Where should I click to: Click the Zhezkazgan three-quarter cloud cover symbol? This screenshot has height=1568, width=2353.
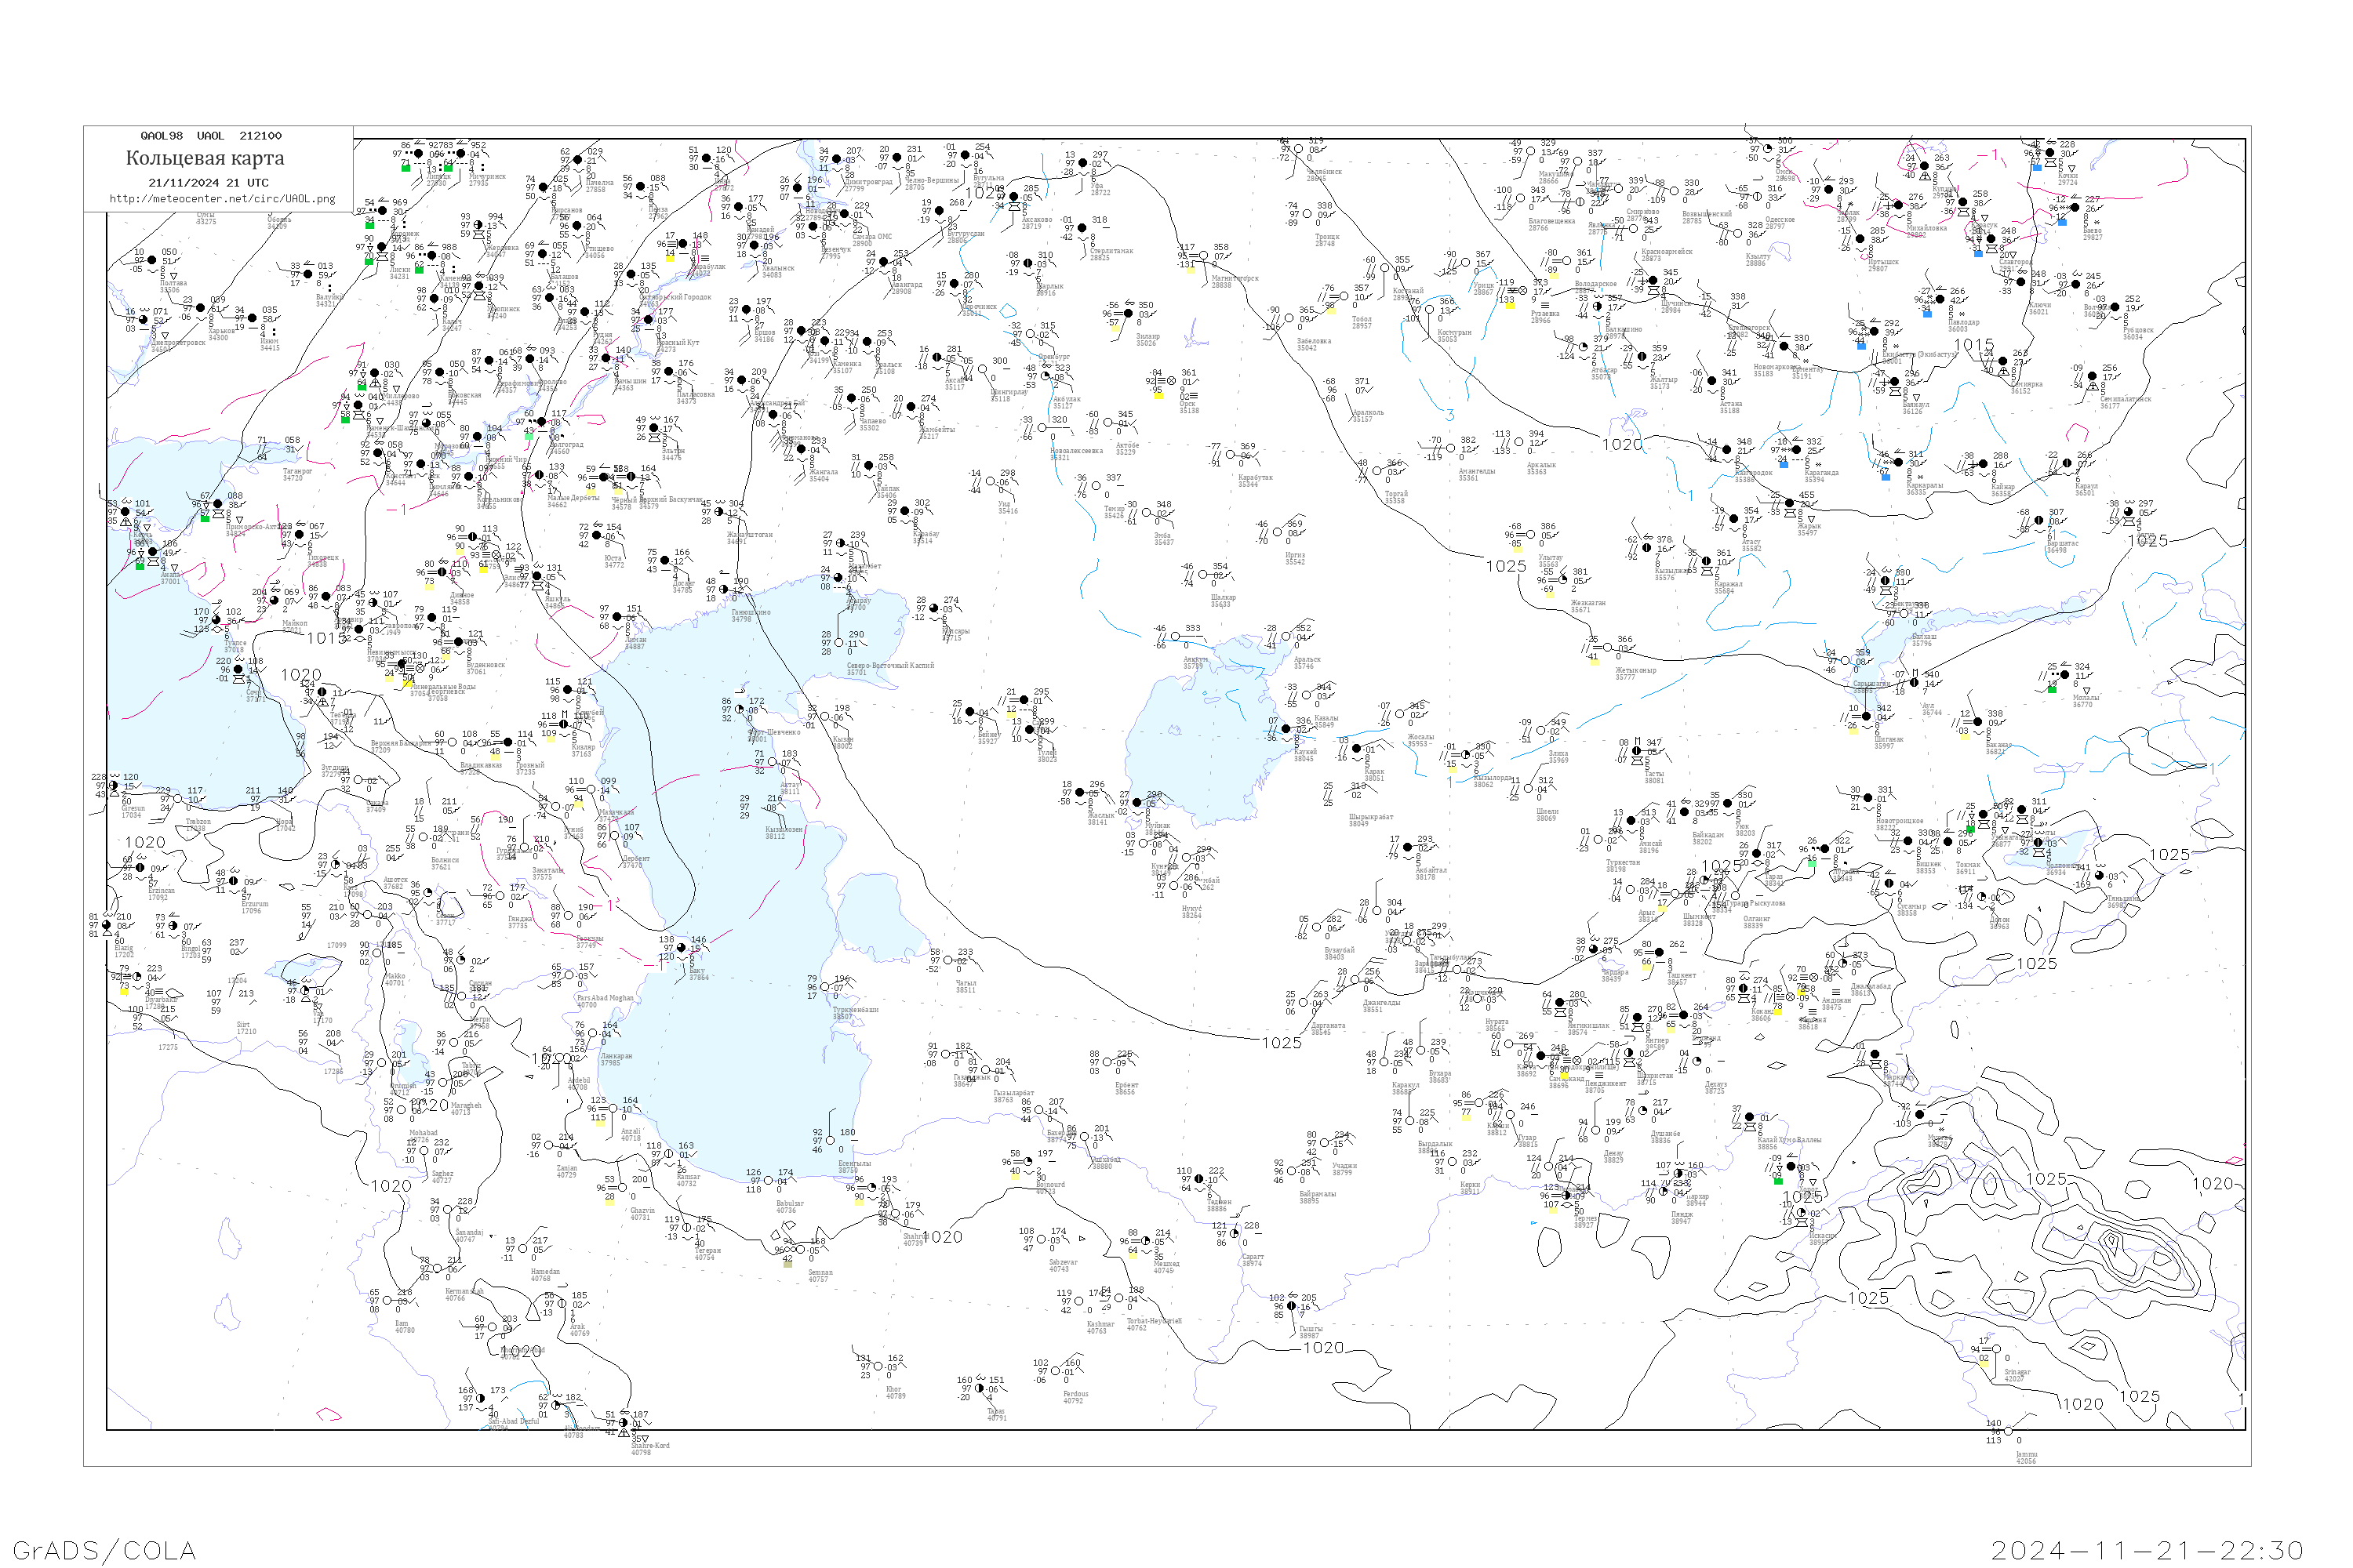pos(1562,580)
